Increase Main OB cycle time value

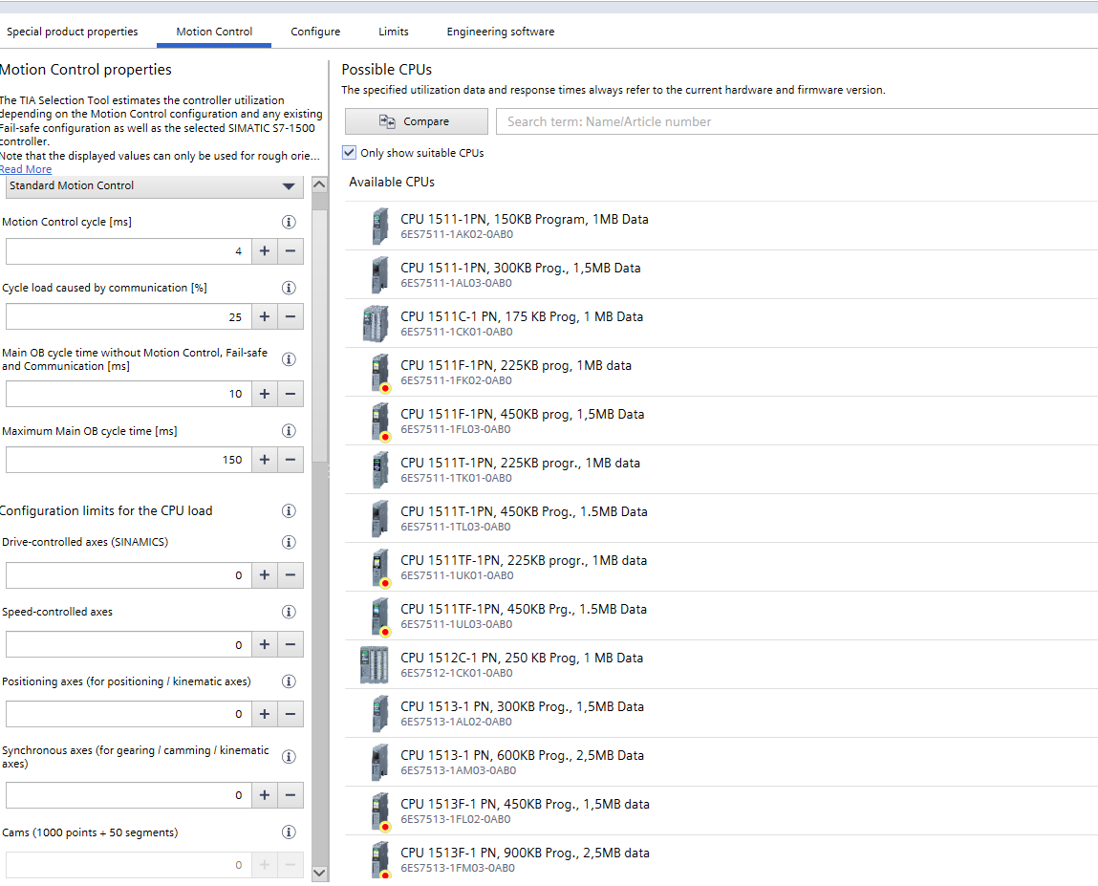pyautogui.click(x=265, y=394)
